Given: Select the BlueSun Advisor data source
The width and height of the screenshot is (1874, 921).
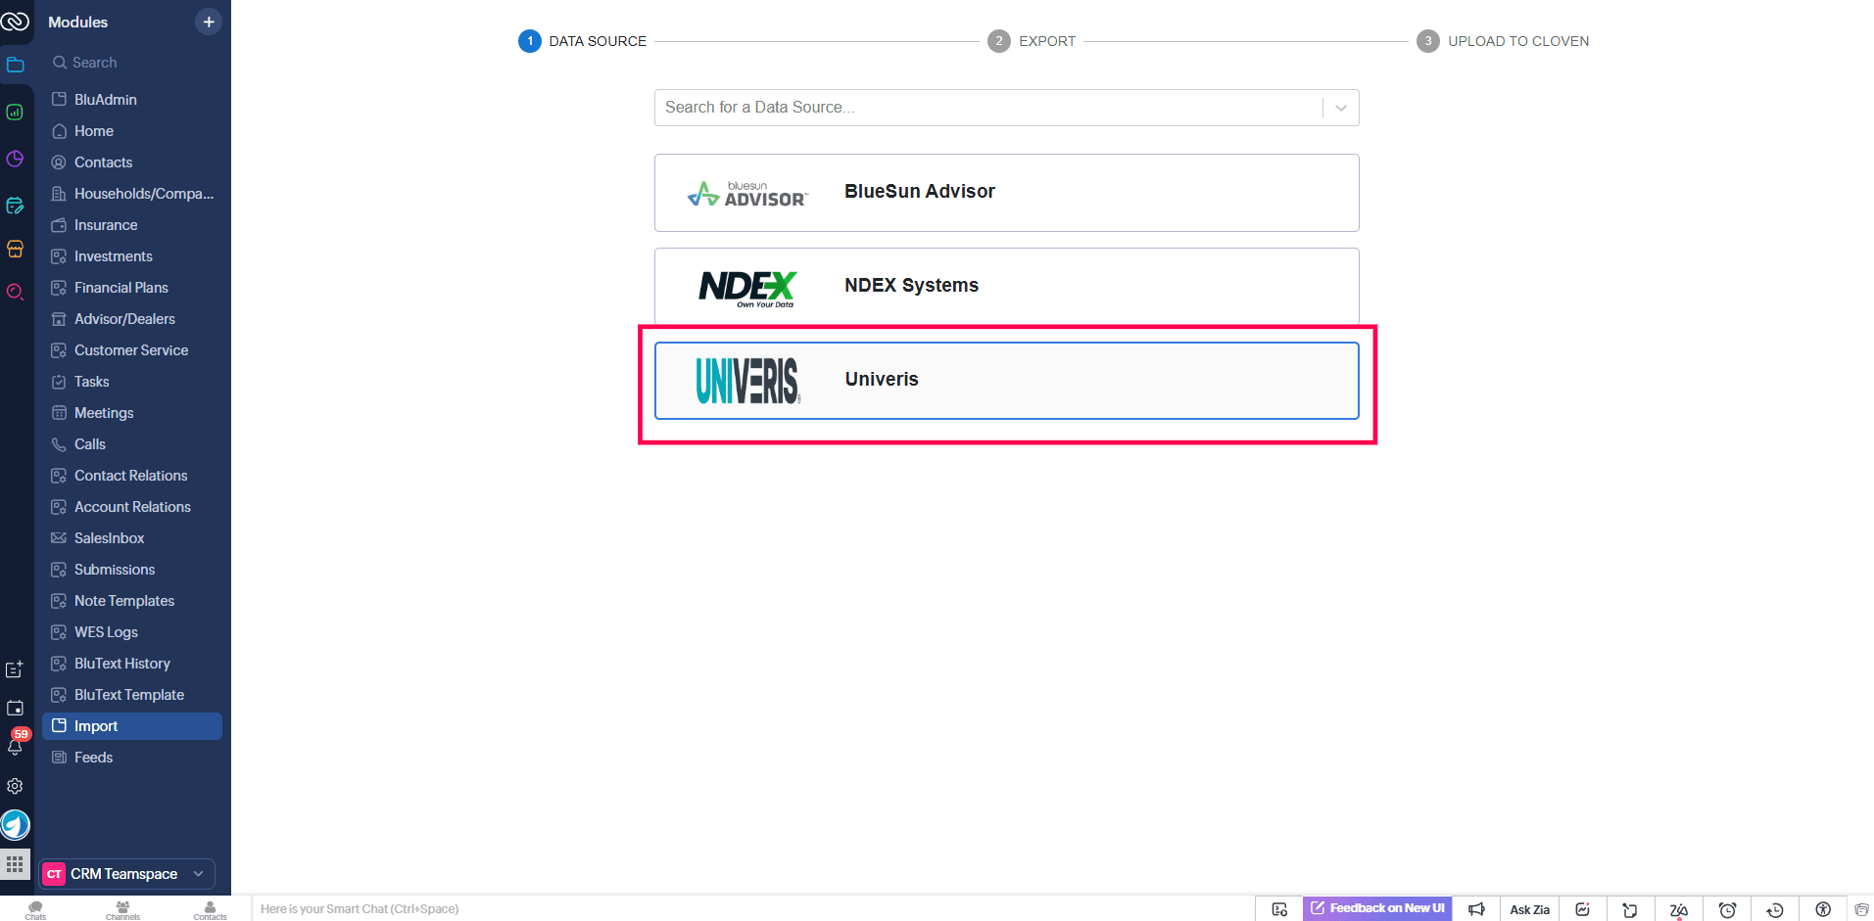Looking at the screenshot, I should tap(1006, 193).
